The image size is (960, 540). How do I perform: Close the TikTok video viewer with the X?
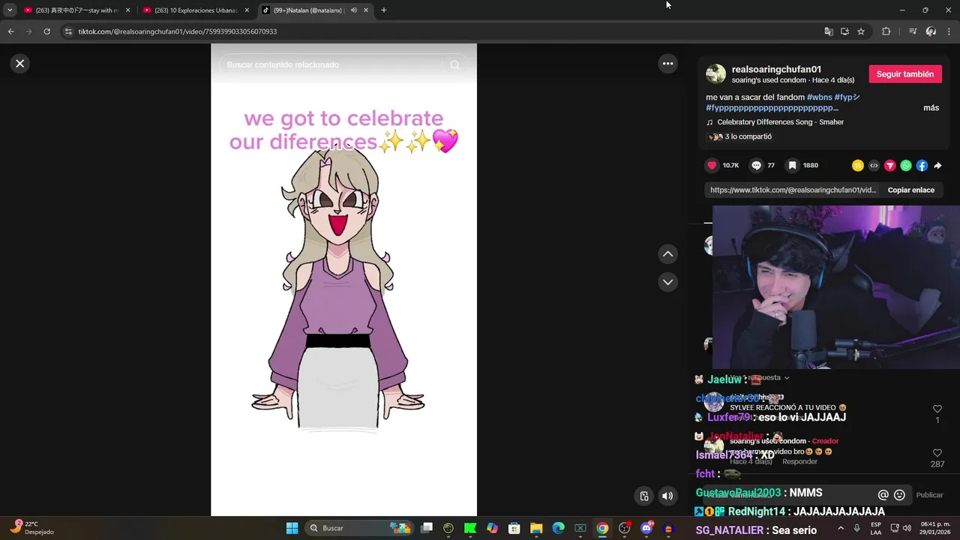(x=20, y=64)
